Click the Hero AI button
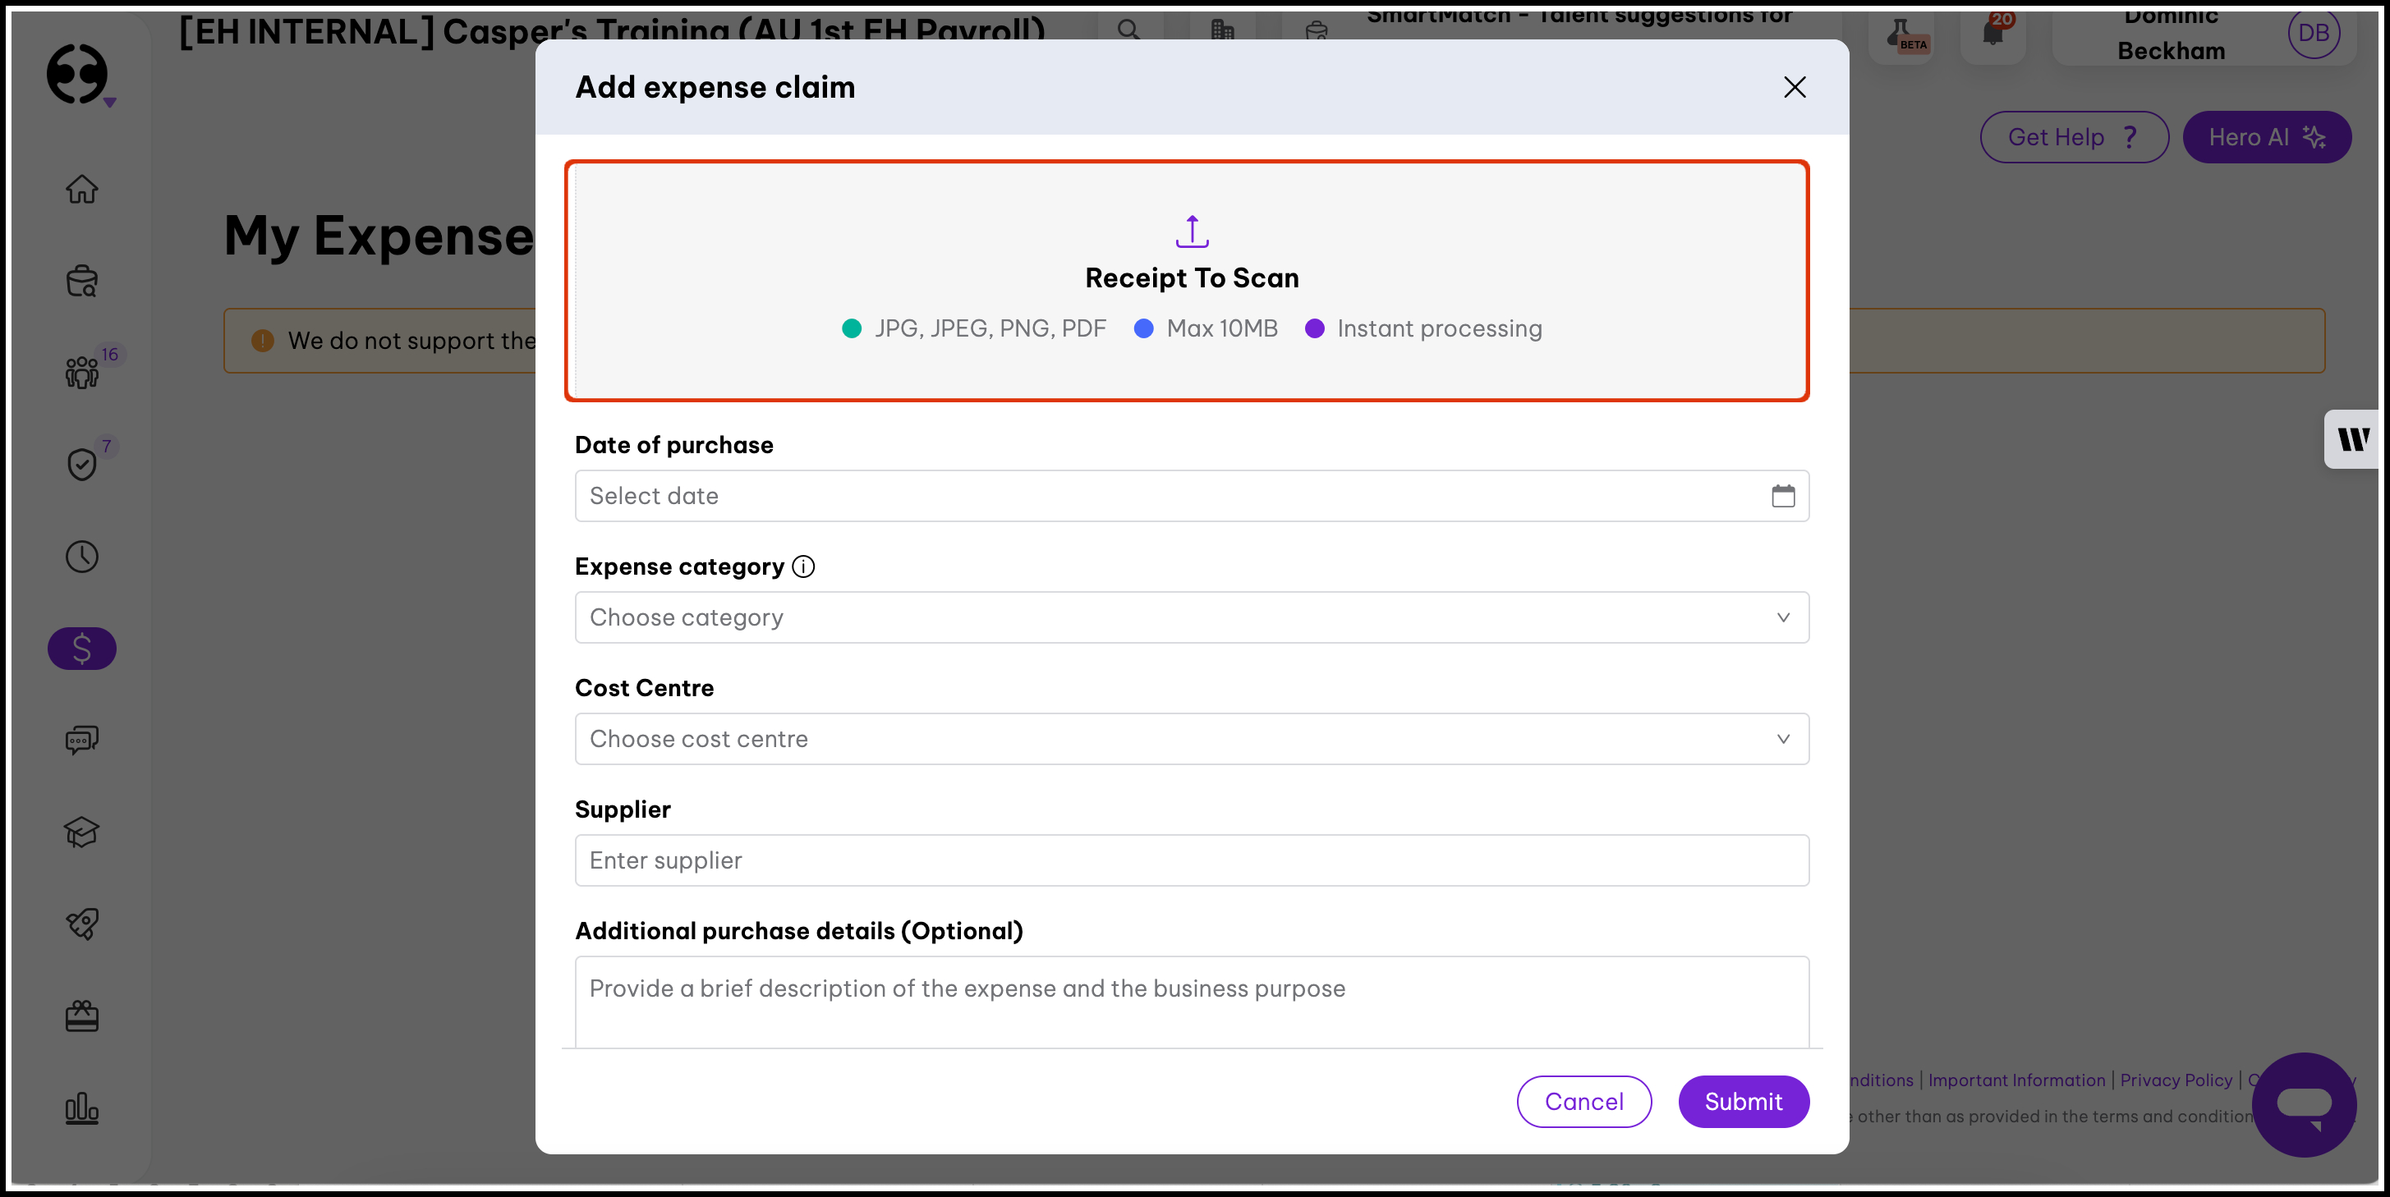Screen dimensions: 2390x1197 (x=2266, y=137)
